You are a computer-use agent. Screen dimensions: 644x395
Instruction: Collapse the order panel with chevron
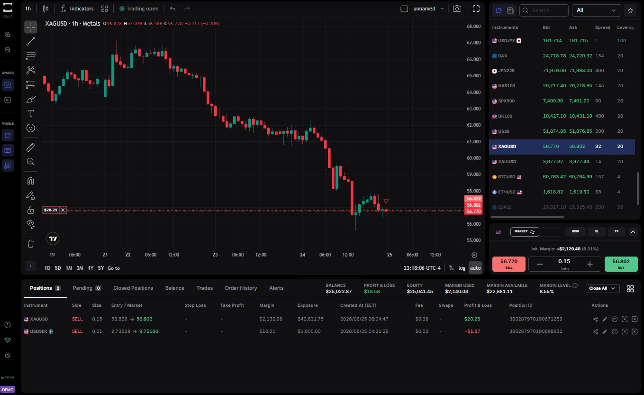633,232
